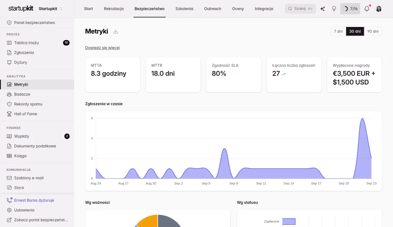
Task: Click the Metryki chart icon in sidebar
Action: coord(9,85)
